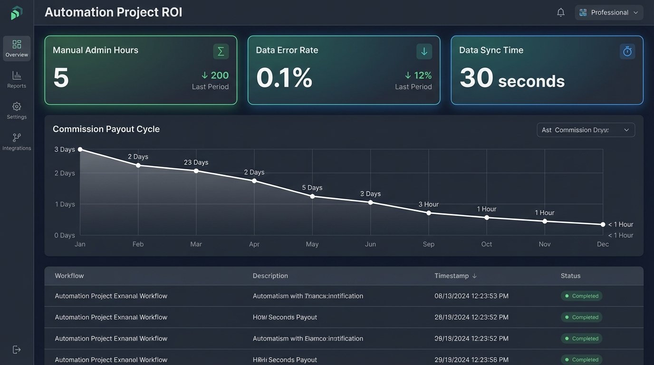Open the Professional account dropdown
The width and height of the screenshot is (654, 365).
pyautogui.click(x=609, y=12)
